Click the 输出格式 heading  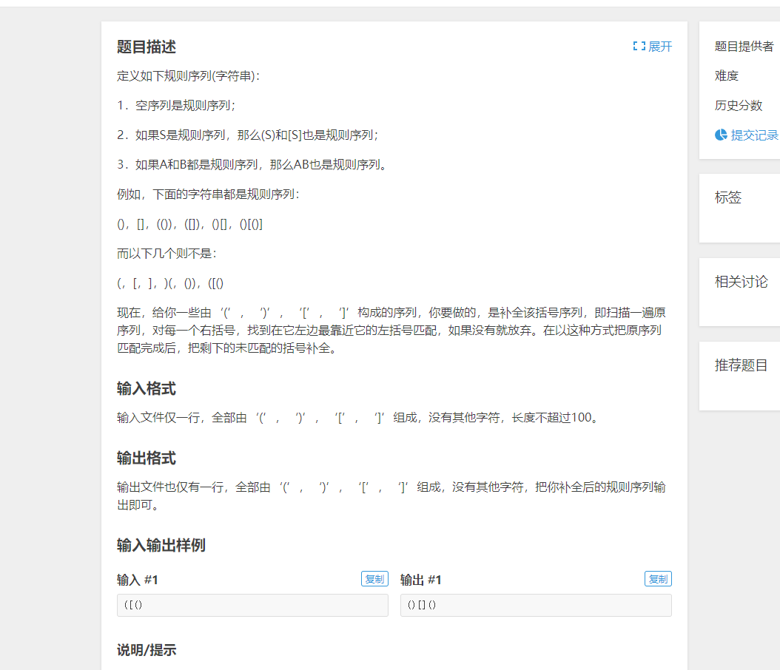147,458
